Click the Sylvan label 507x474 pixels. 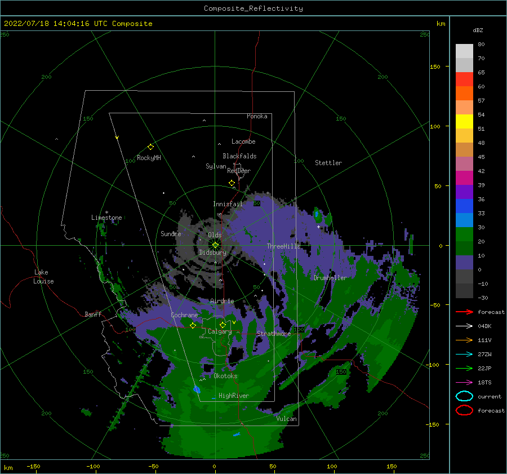pyautogui.click(x=216, y=166)
